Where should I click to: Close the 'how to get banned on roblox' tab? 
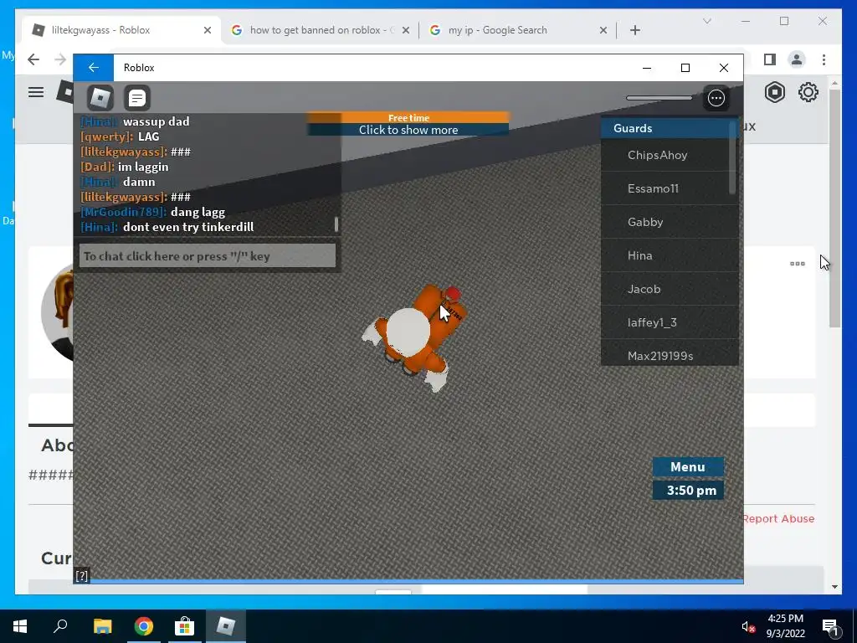click(406, 30)
